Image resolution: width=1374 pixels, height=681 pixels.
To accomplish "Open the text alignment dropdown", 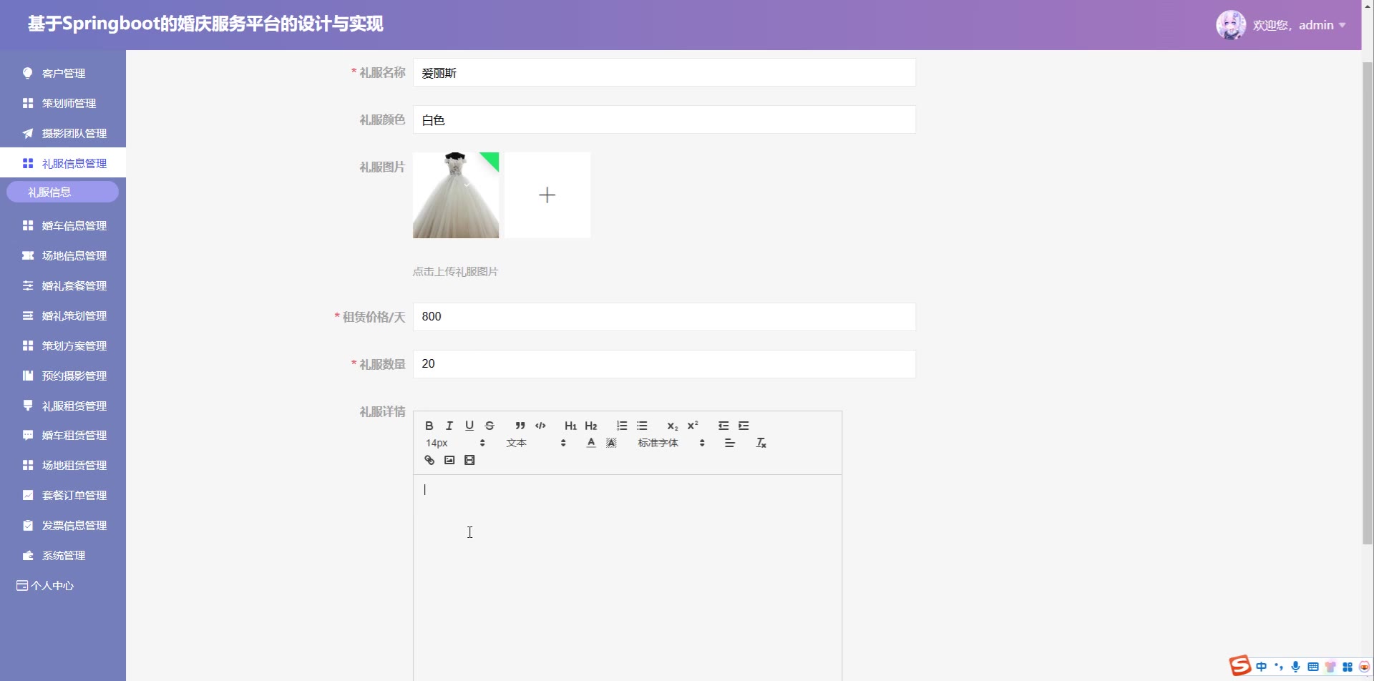I will tap(730, 443).
